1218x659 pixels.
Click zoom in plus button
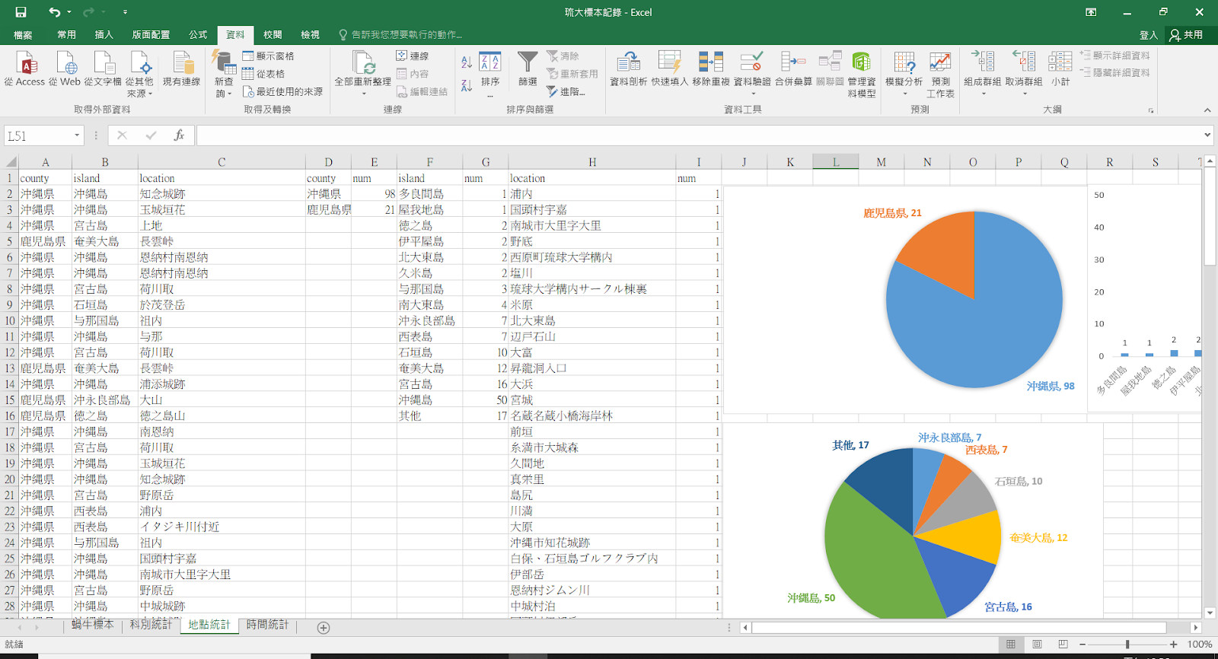click(x=1173, y=645)
